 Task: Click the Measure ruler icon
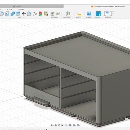point(79,14)
